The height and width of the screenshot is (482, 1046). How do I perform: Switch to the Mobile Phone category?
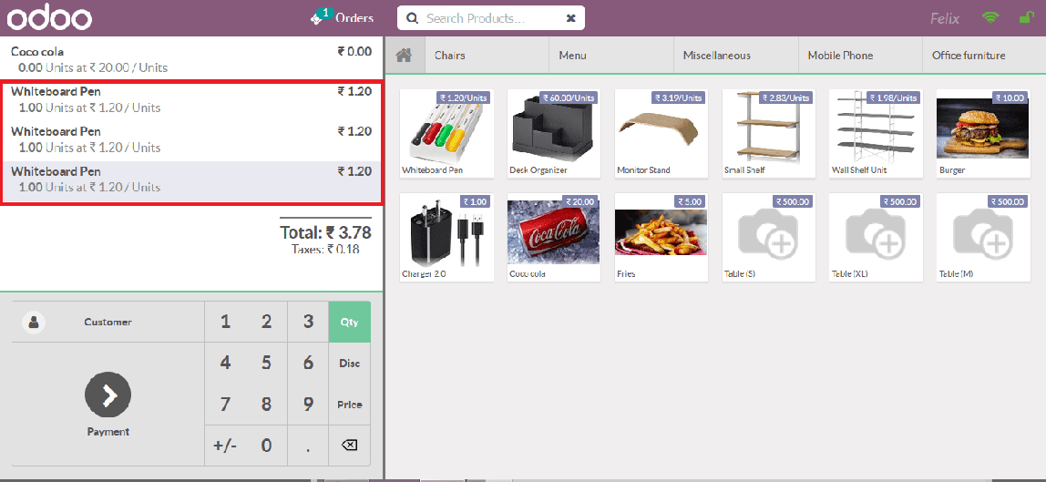(860, 56)
